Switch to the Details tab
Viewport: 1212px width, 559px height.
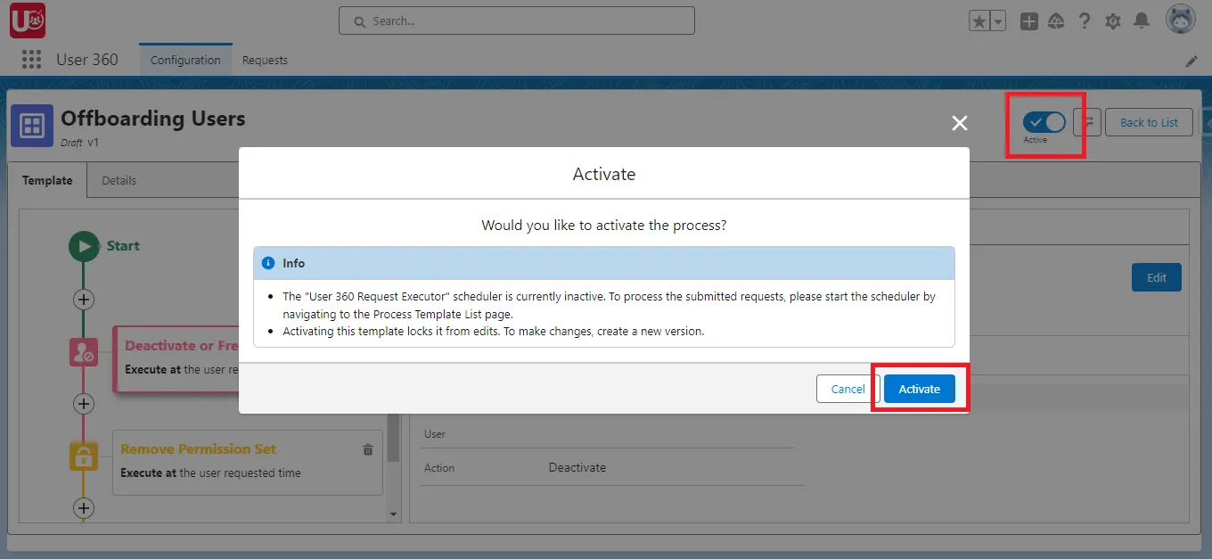pyautogui.click(x=119, y=179)
